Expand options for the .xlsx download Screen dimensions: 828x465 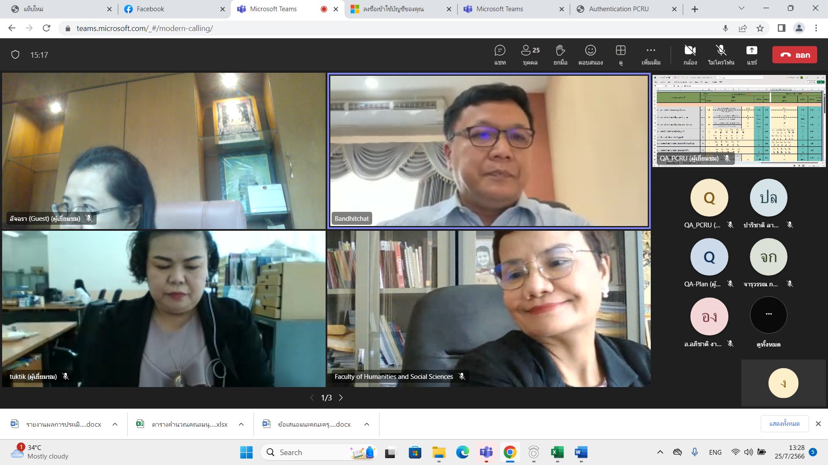coord(241,425)
